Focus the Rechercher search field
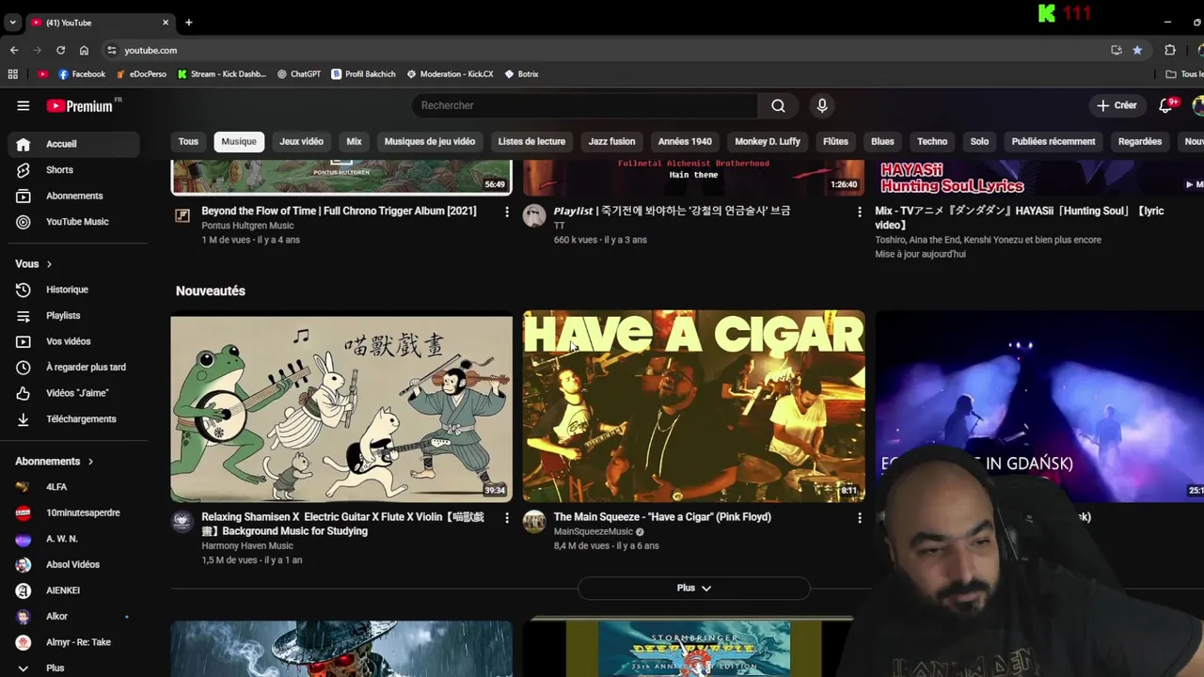 click(584, 105)
